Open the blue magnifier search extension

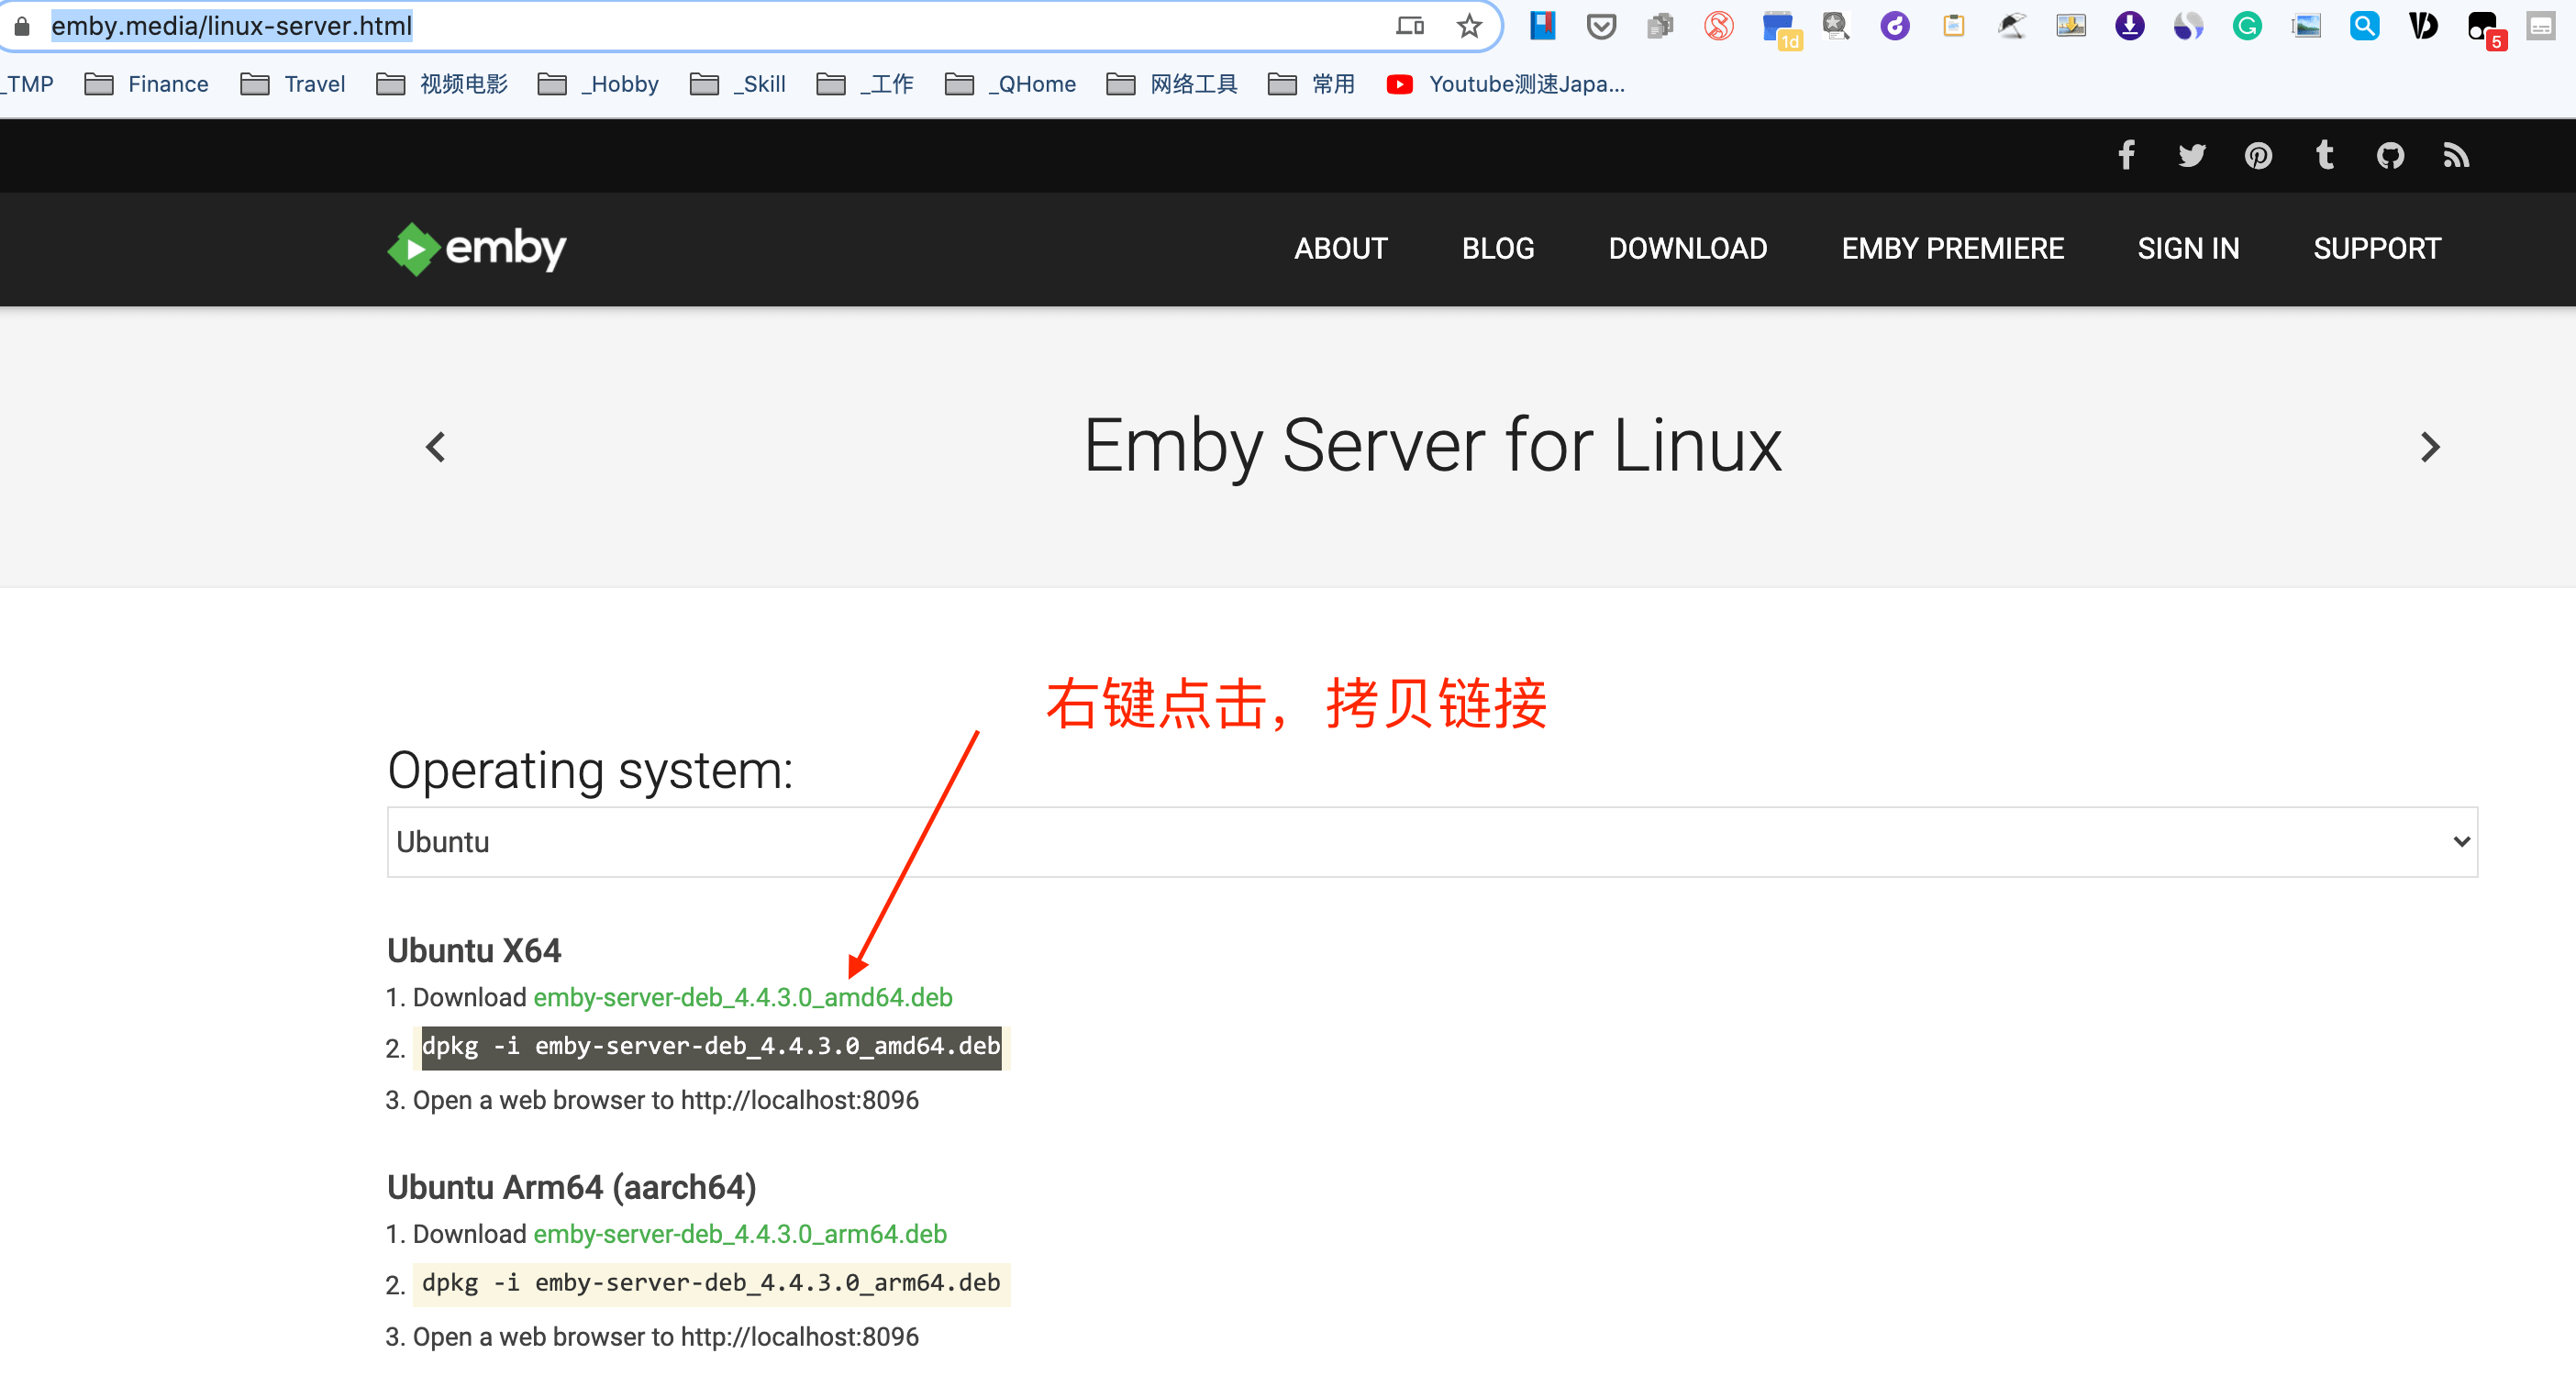click(x=2365, y=26)
